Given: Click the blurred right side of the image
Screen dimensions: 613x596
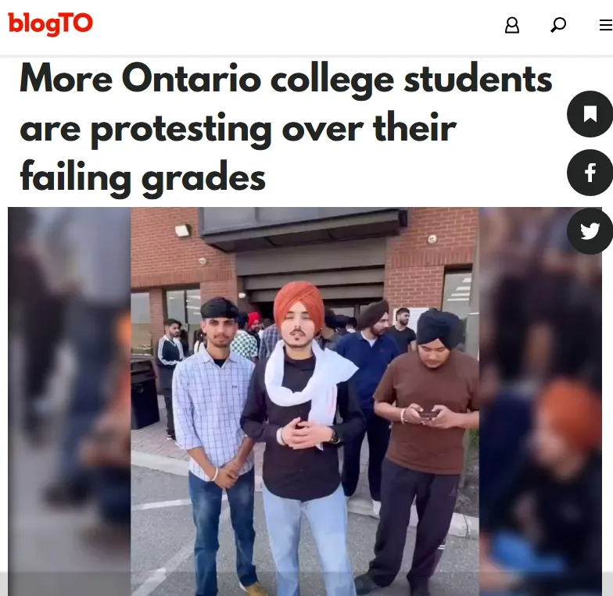Looking at the screenshot, I should coord(540,401).
